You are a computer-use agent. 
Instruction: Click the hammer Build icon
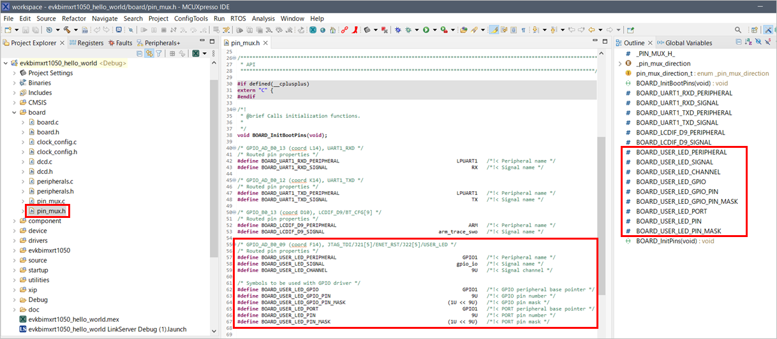click(66, 29)
